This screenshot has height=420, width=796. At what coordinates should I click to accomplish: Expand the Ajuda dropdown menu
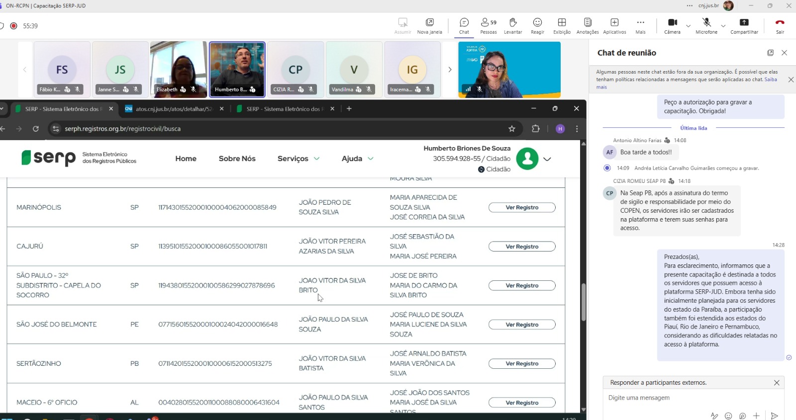(x=357, y=159)
